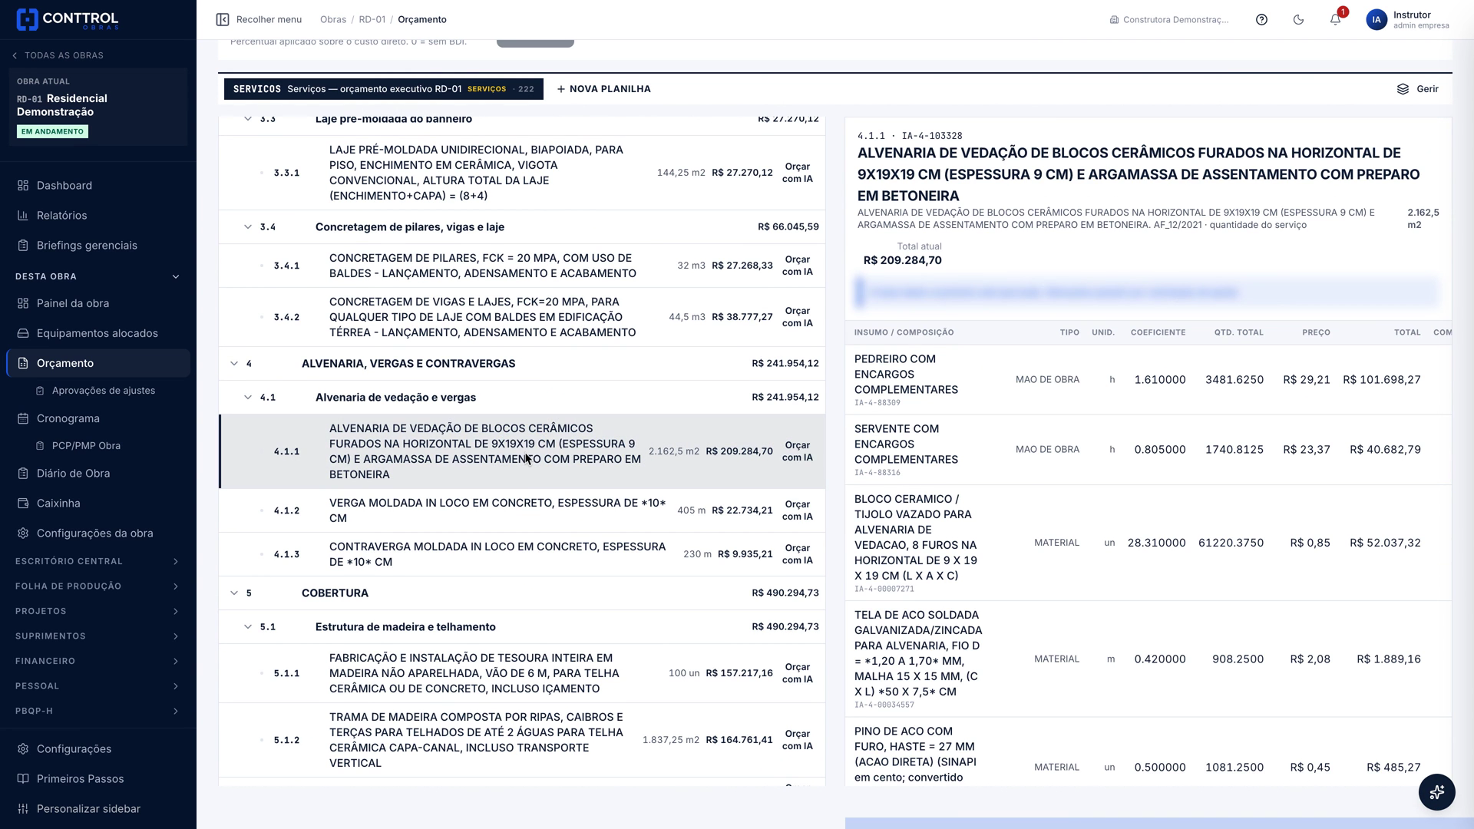Click RD-01 breadcrumb link
Screen dimensions: 1474x829
point(372,19)
